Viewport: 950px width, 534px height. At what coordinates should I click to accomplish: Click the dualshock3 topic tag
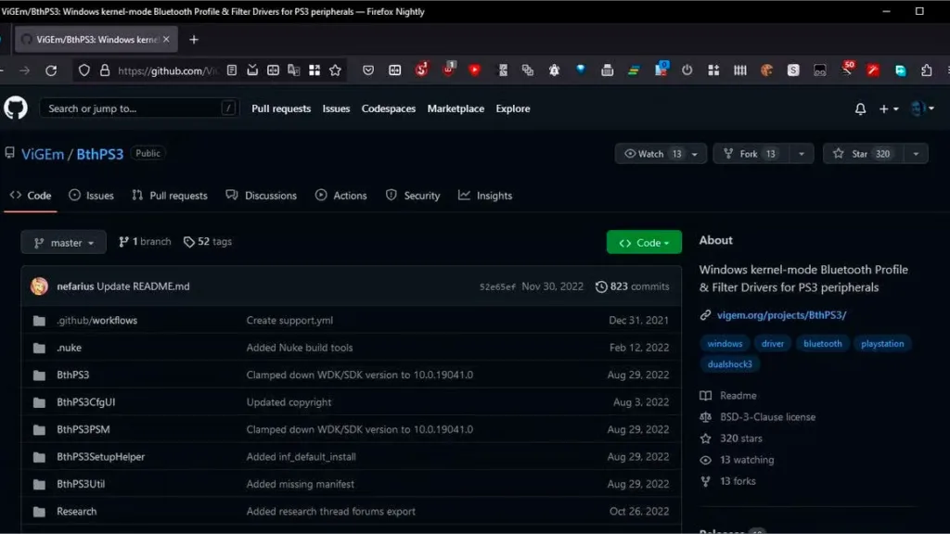(729, 363)
